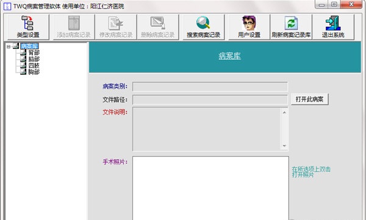This screenshot has width=366, height=220.
Task: Open 用户设置 user settings
Action: [249, 27]
